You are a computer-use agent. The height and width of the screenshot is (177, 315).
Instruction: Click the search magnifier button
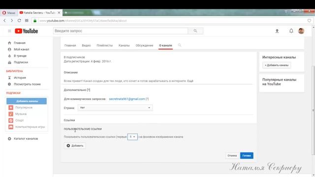[195, 31]
